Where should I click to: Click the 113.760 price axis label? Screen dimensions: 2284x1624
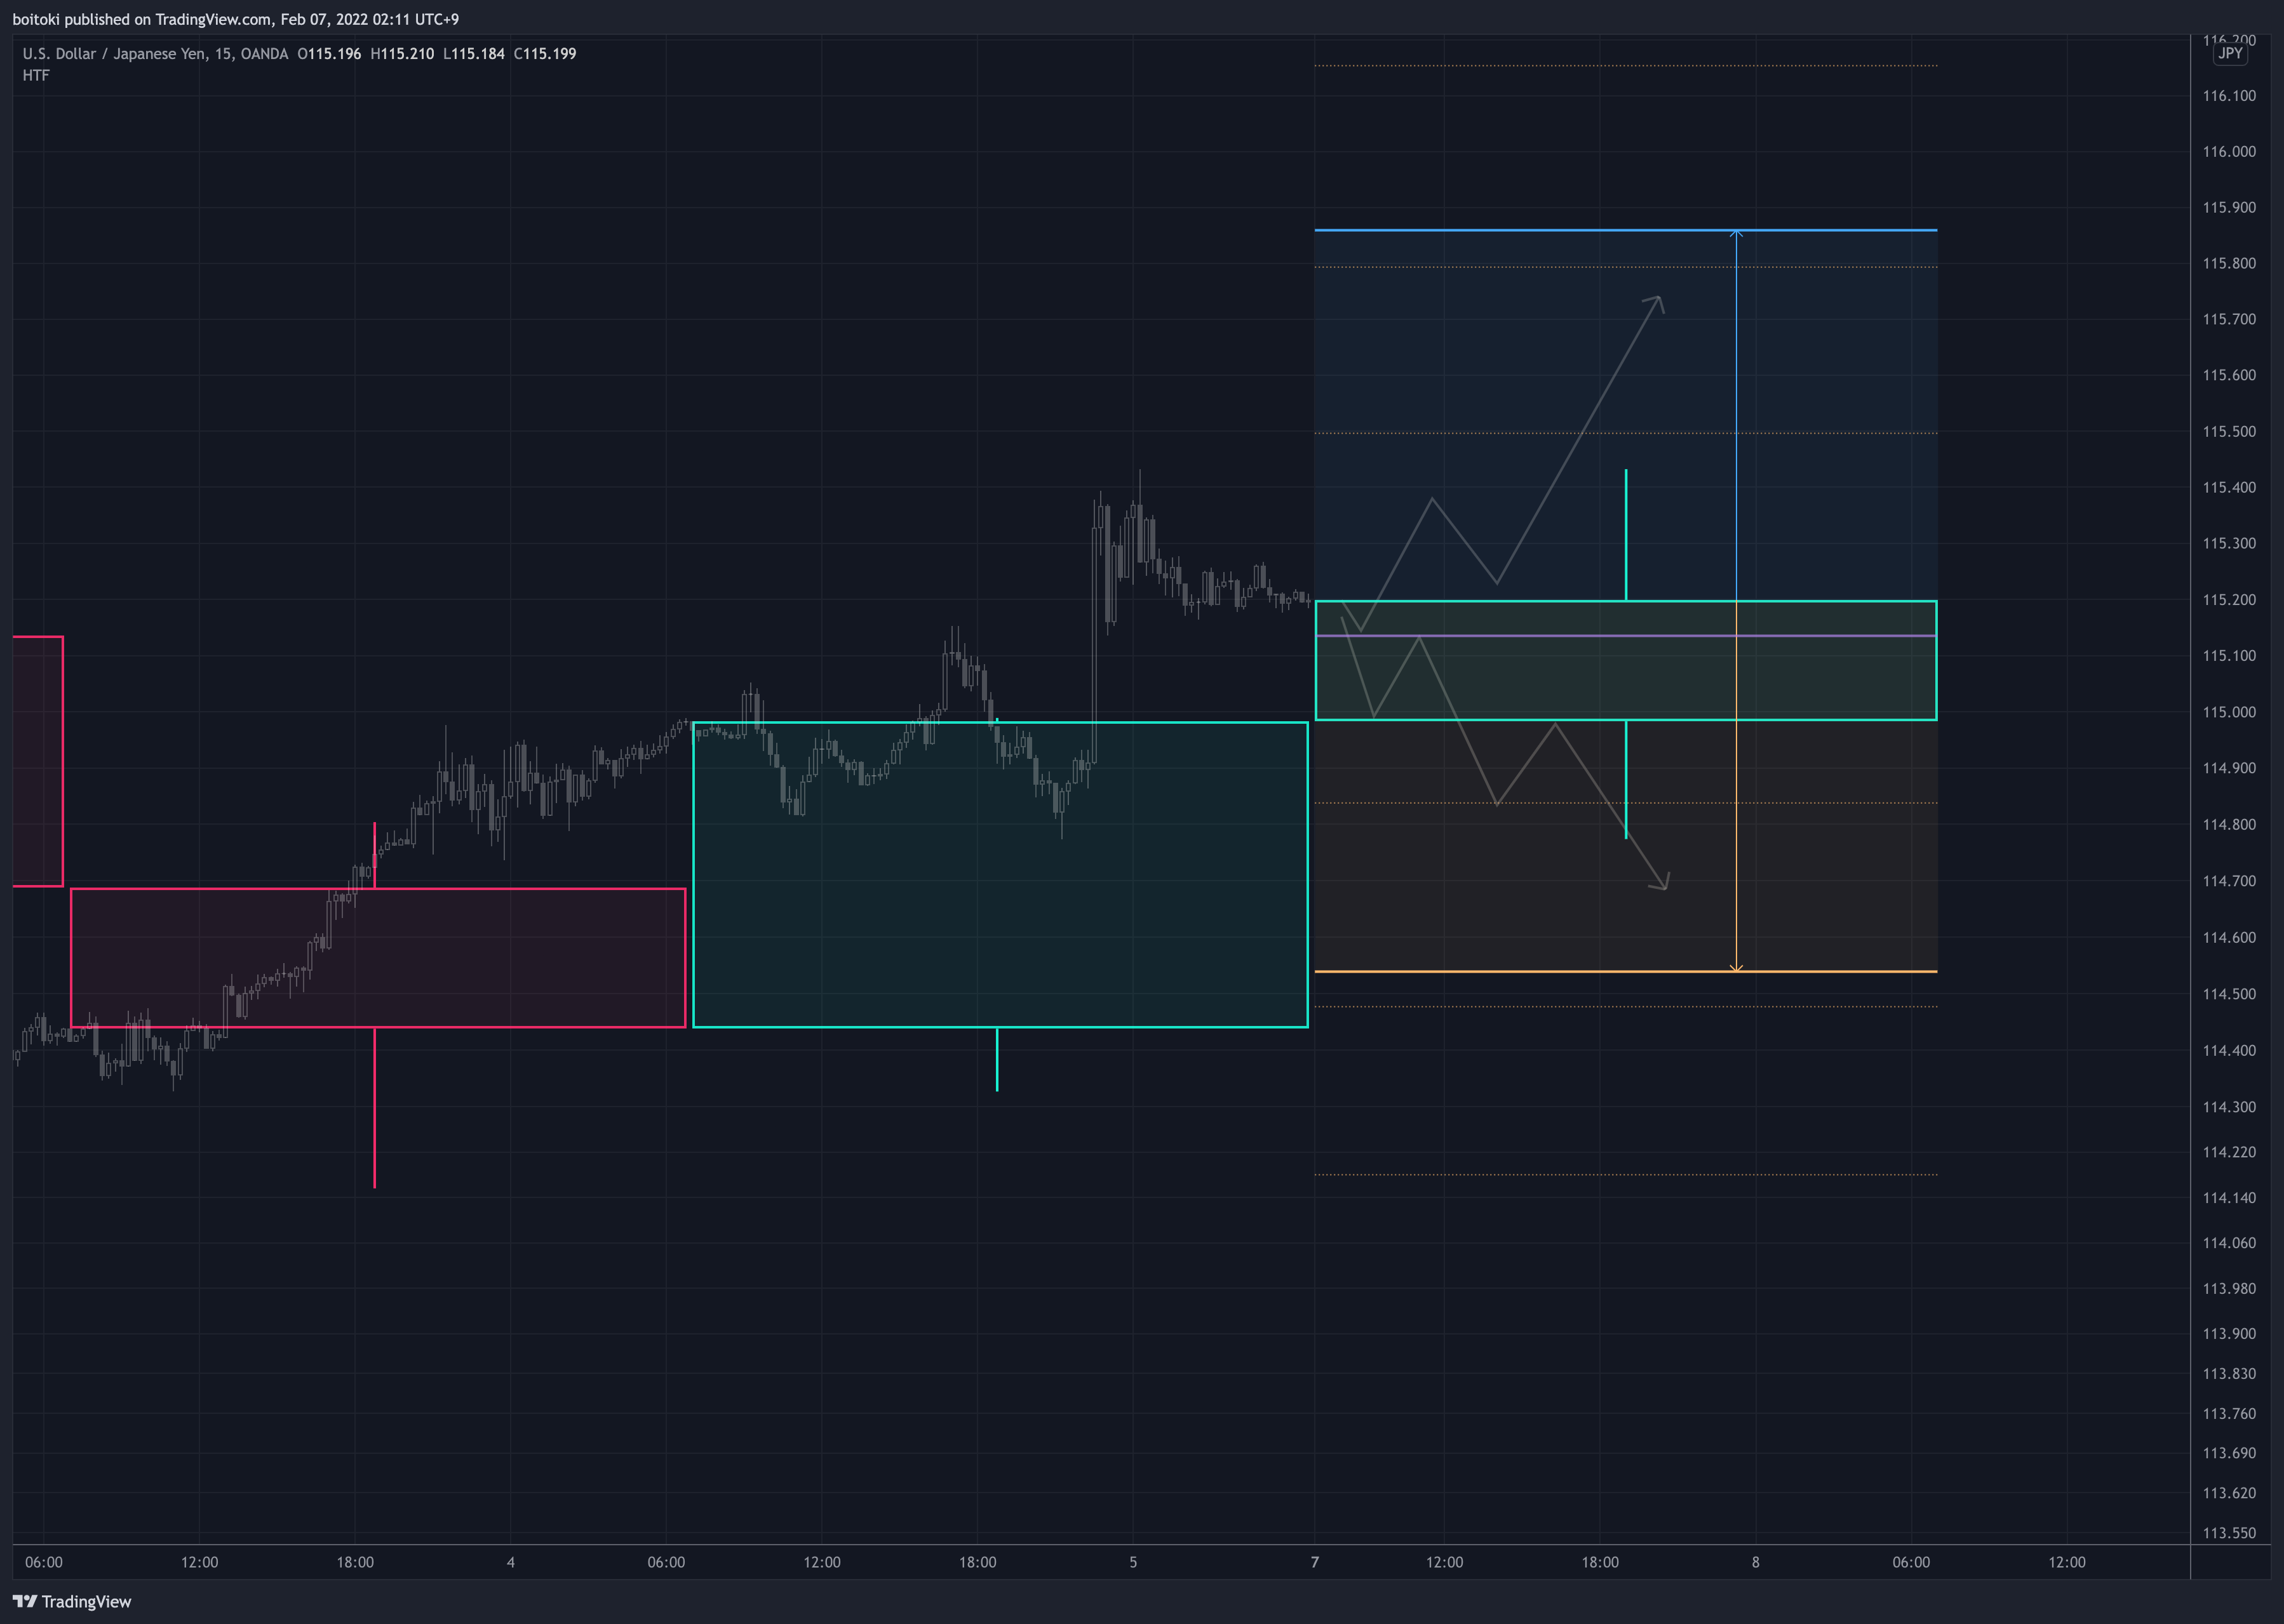tap(2229, 1414)
